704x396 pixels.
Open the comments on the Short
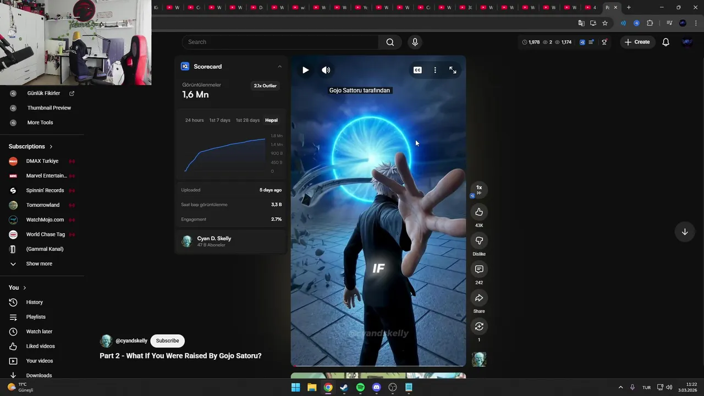(479, 269)
